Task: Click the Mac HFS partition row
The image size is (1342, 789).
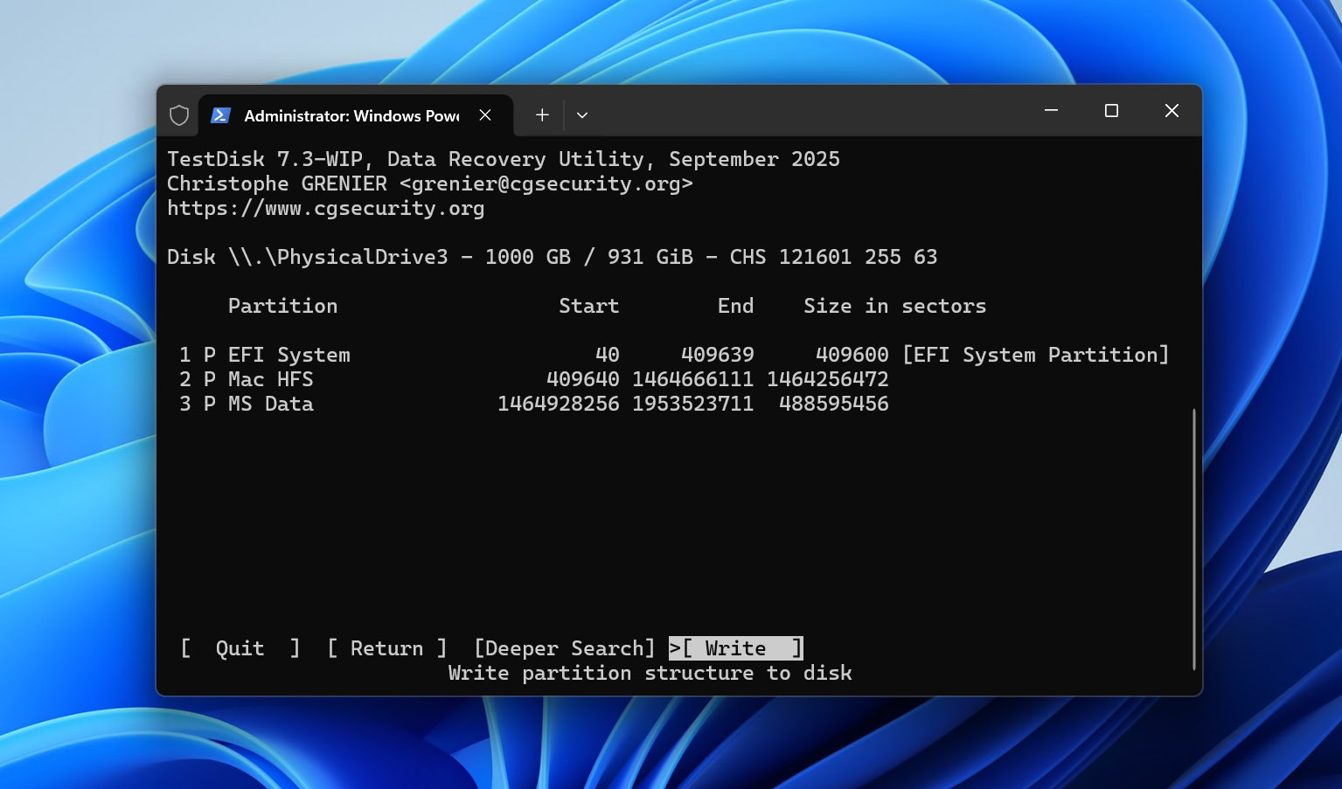Action: click(x=533, y=379)
